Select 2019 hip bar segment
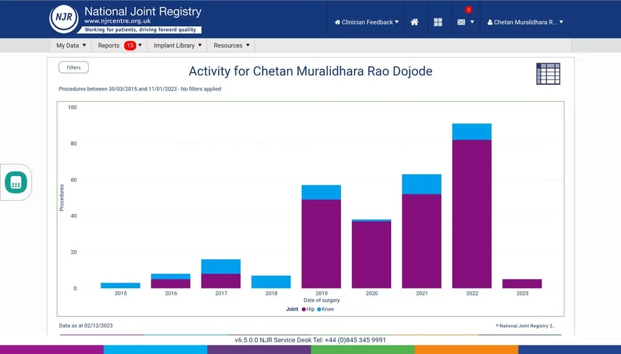The height and width of the screenshot is (354, 621). 321,244
